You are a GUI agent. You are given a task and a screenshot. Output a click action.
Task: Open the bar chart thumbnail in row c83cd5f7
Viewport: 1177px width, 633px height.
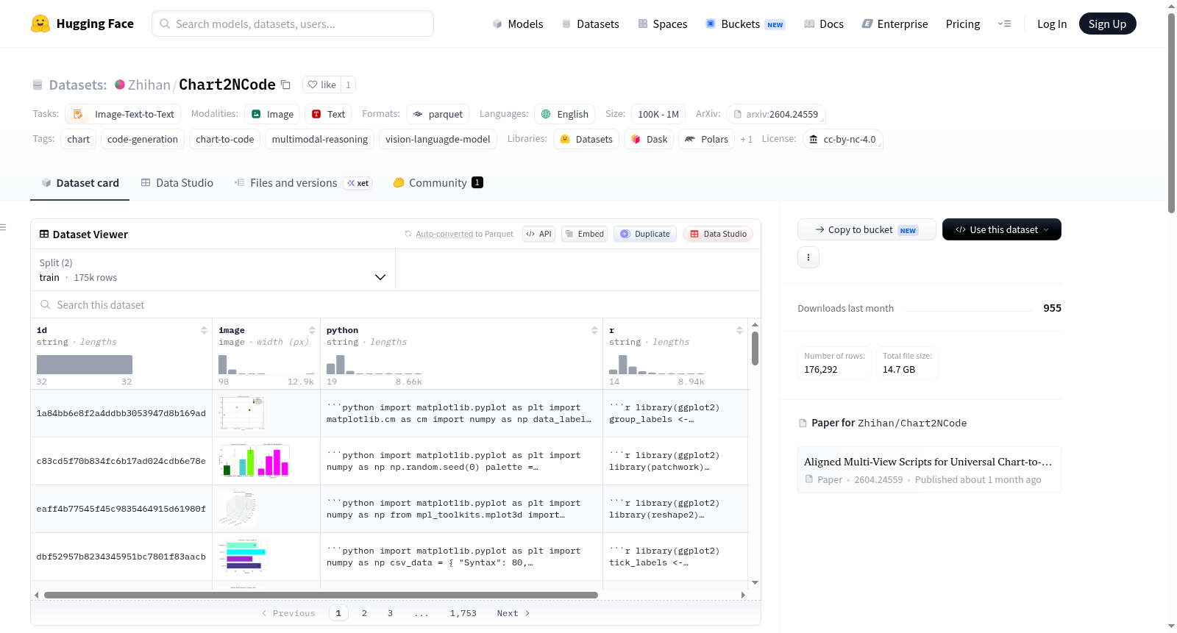(254, 461)
